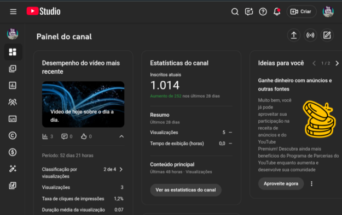Open the Copyright sidebar icon
Image resolution: width=342 pixels, height=215 pixels.
point(13,135)
